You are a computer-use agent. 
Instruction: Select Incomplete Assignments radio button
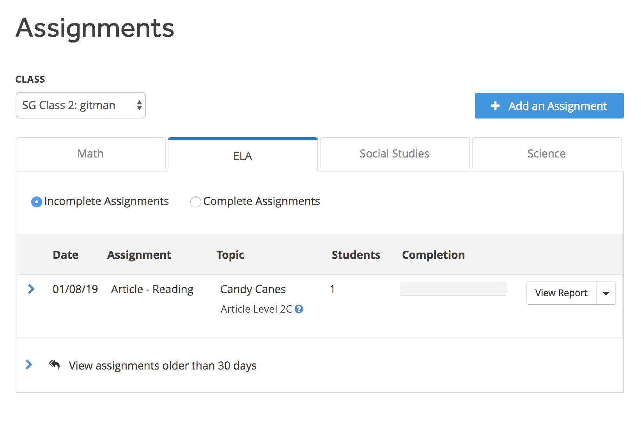(37, 202)
